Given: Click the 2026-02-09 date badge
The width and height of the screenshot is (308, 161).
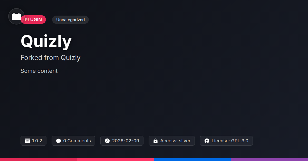Looking at the screenshot, I should (x=122, y=141).
